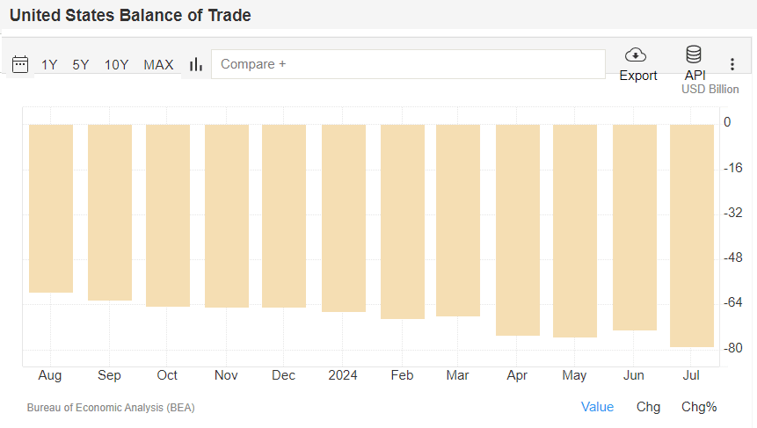Click the Export cloud download icon
This screenshot has height=428, width=757.
click(637, 55)
